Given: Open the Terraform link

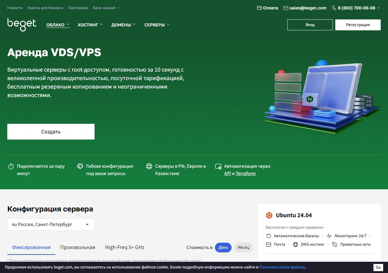Looking at the screenshot, I should (246, 174).
